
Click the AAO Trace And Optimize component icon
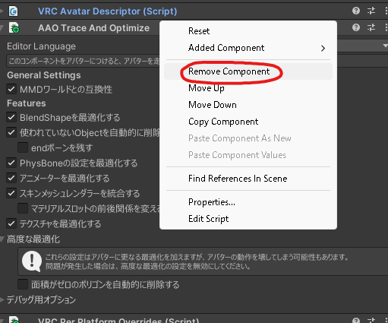point(14,27)
